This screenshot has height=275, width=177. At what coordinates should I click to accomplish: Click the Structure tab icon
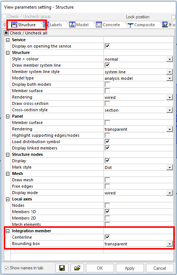click(x=14, y=25)
